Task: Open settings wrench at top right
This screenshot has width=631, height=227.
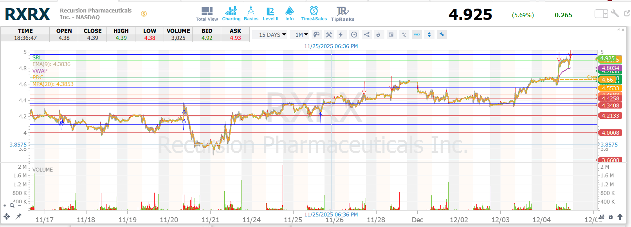Action: point(615,13)
